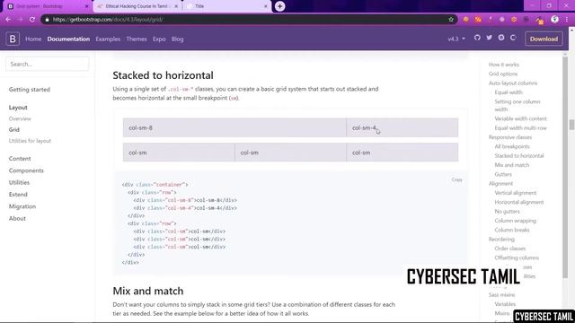The image size is (575, 323).
Task: Close the Ethical Hacking Course tab
Action: coord(176,6)
